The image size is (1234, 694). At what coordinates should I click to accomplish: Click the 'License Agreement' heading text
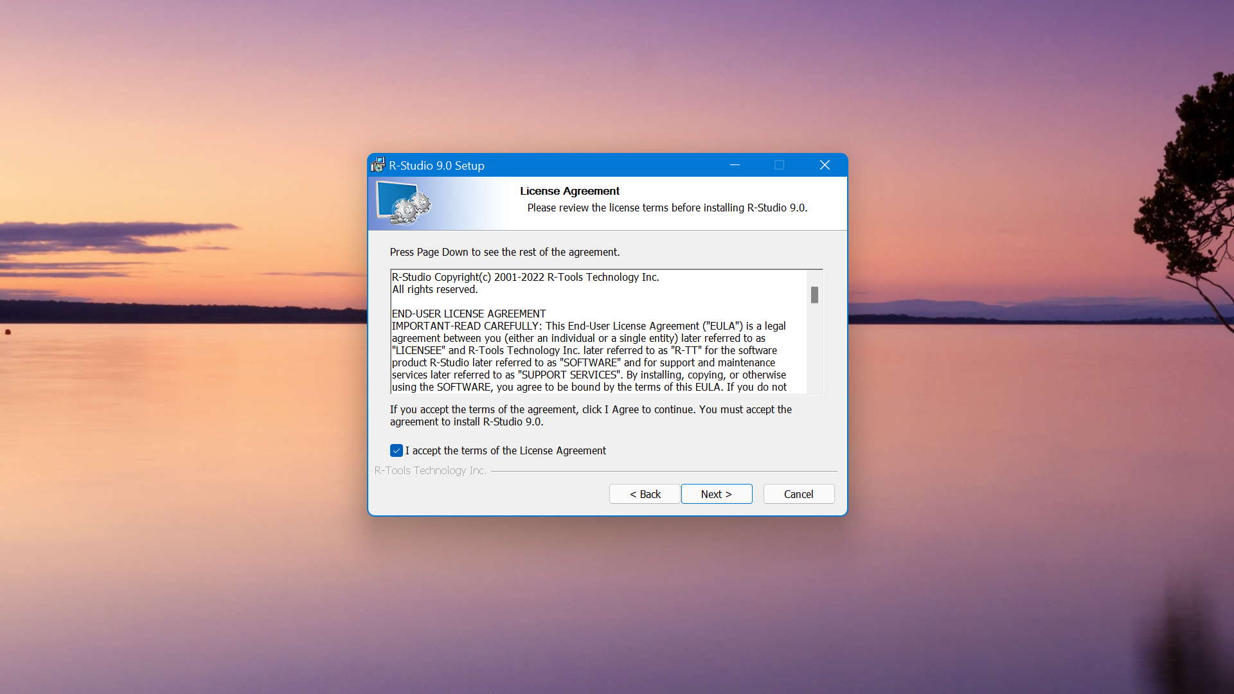569,191
